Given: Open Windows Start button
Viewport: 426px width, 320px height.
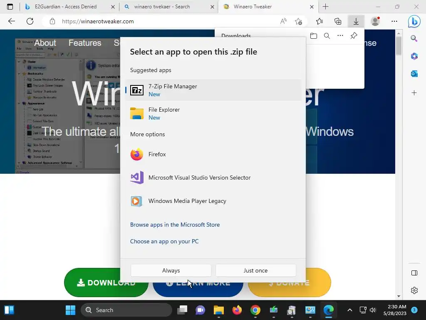Looking at the screenshot, I should point(70,310).
